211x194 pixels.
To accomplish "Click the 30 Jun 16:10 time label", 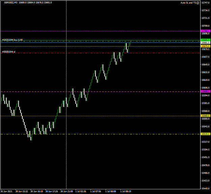I will click(x=37, y=191).
